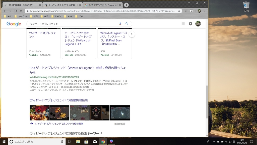Open Microsoft Store from the taskbar
Viewport: 257px width, 145px height.
[x=86, y=141]
